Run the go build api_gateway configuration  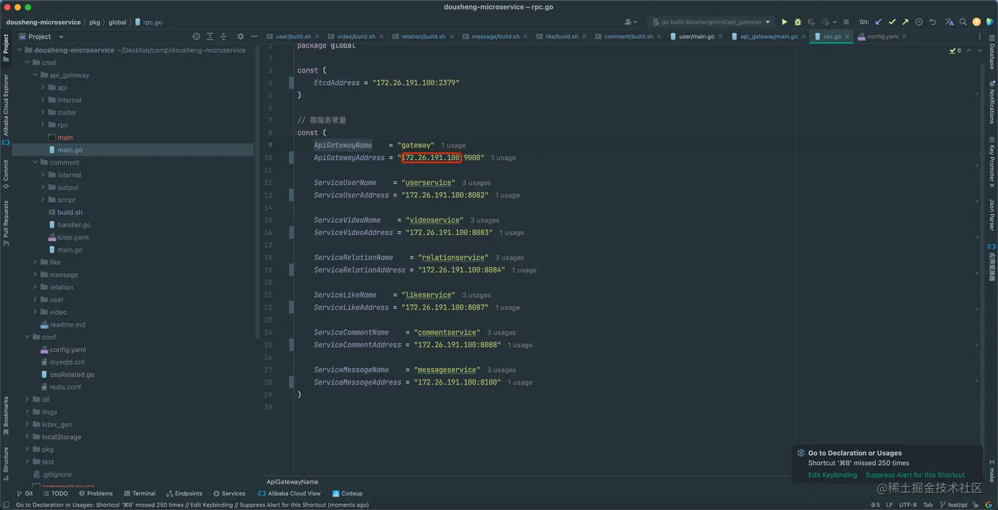pyautogui.click(x=784, y=22)
